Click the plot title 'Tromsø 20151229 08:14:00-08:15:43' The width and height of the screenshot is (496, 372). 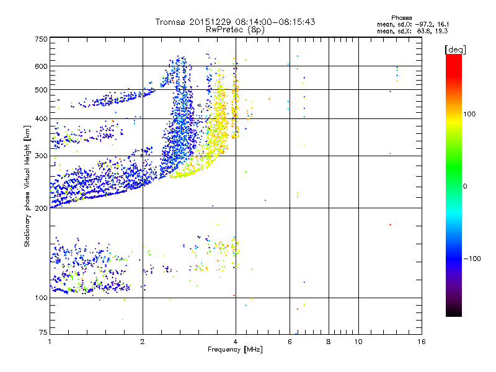coord(235,22)
